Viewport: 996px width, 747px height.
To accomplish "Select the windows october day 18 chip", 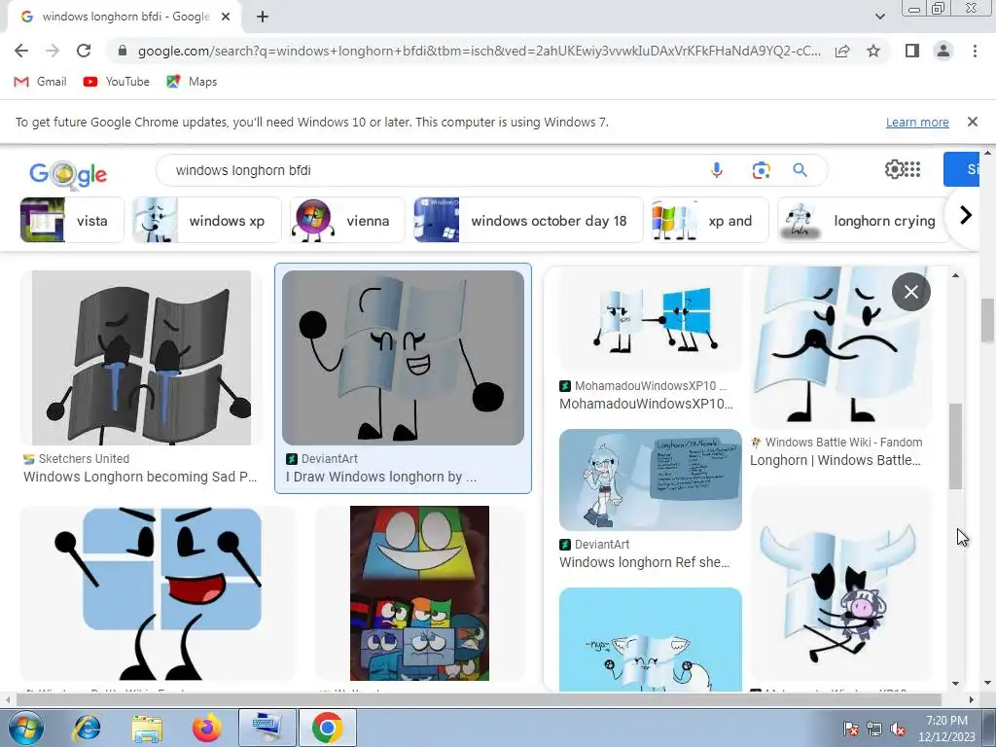I will click(x=528, y=220).
